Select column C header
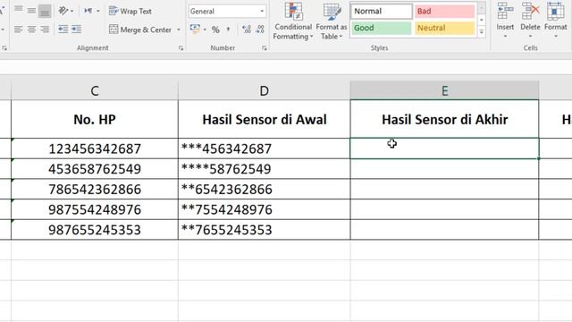 (x=95, y=90)
